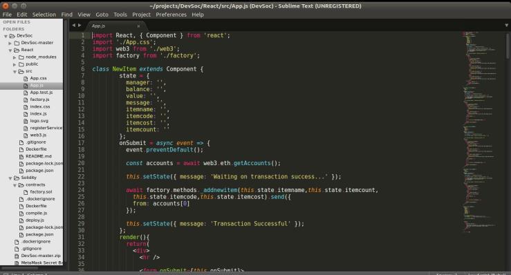Click 'NewItem' class name on line 6
The width and height of the screenshot is (511, 275).
click(x=124, y=69)
